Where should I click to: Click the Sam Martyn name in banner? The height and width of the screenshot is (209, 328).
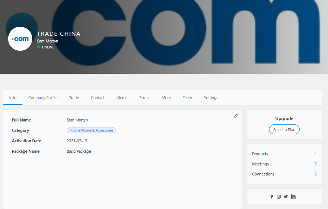[x=48, y=41]
